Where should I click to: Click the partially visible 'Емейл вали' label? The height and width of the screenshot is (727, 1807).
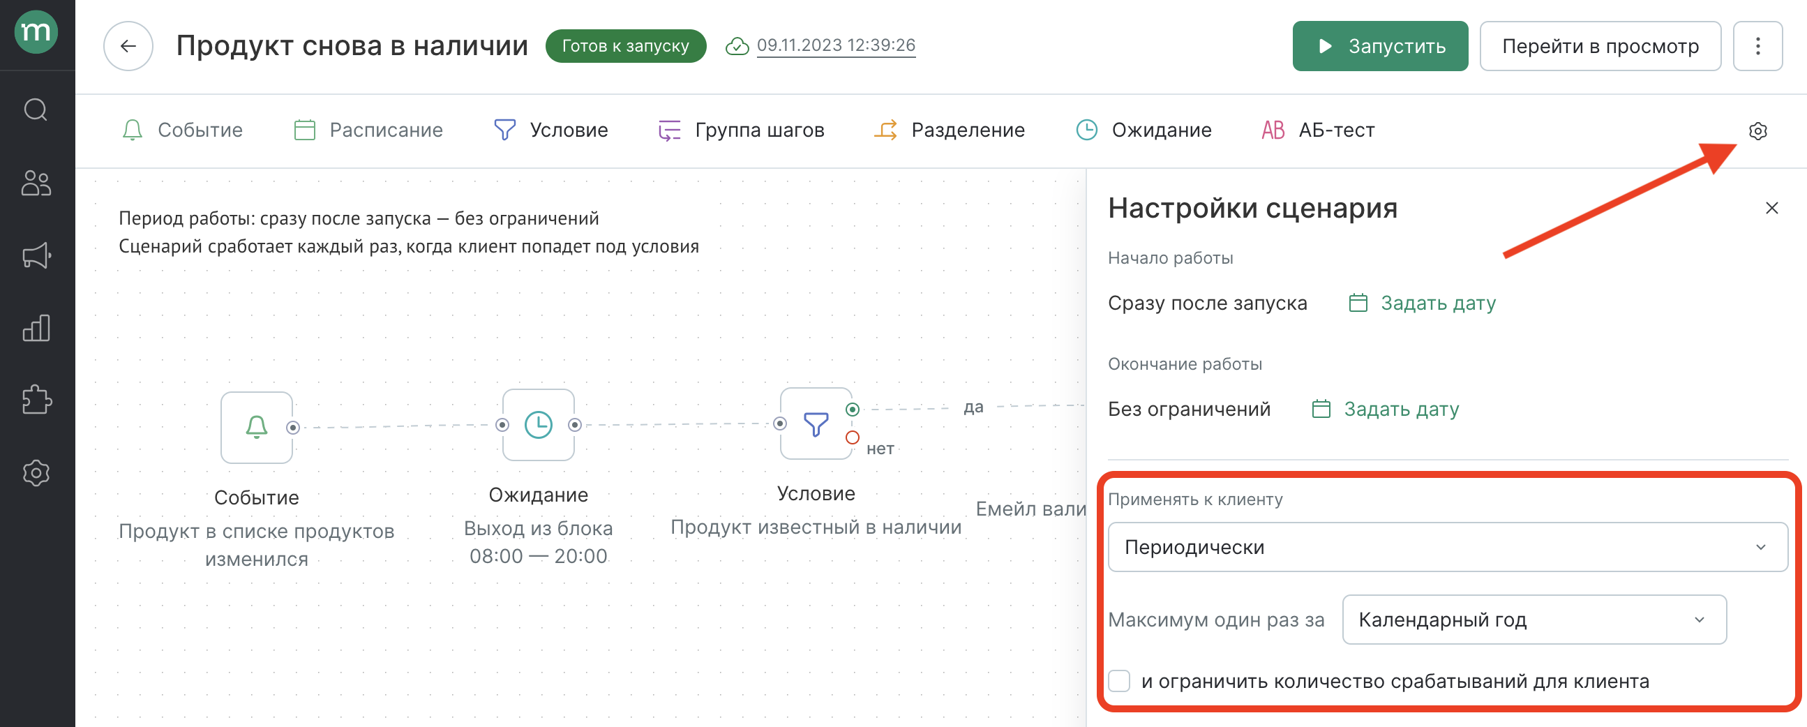click(1030, 509)
